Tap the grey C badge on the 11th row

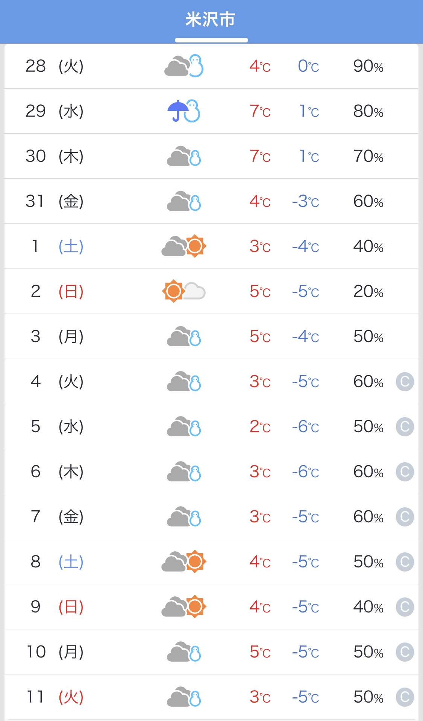pos(405,697)
